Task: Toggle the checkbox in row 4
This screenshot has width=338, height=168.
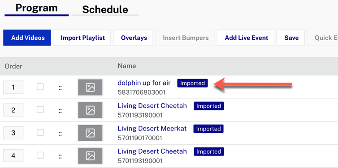Action: [40, 155]
